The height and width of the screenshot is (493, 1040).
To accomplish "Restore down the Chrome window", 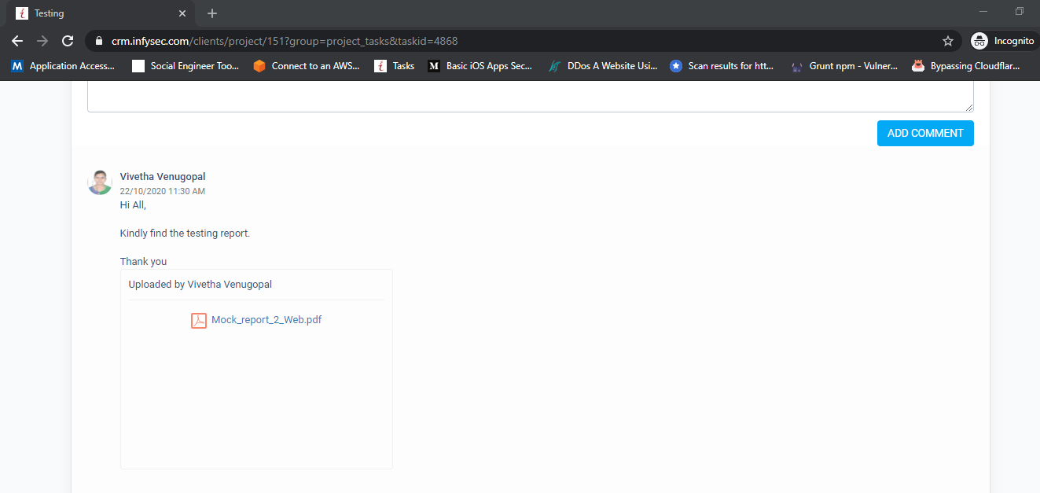I will coord(1020,11).
